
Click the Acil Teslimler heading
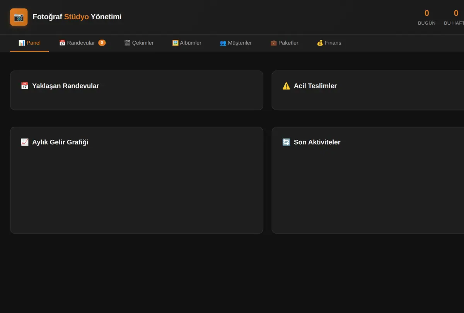coord(315,86)
